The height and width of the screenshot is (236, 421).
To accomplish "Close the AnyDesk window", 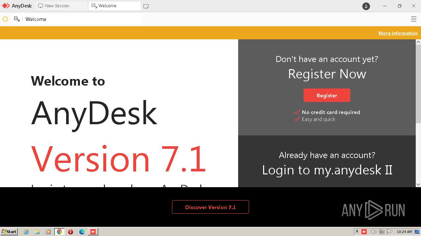I will (x=414, y=6).
